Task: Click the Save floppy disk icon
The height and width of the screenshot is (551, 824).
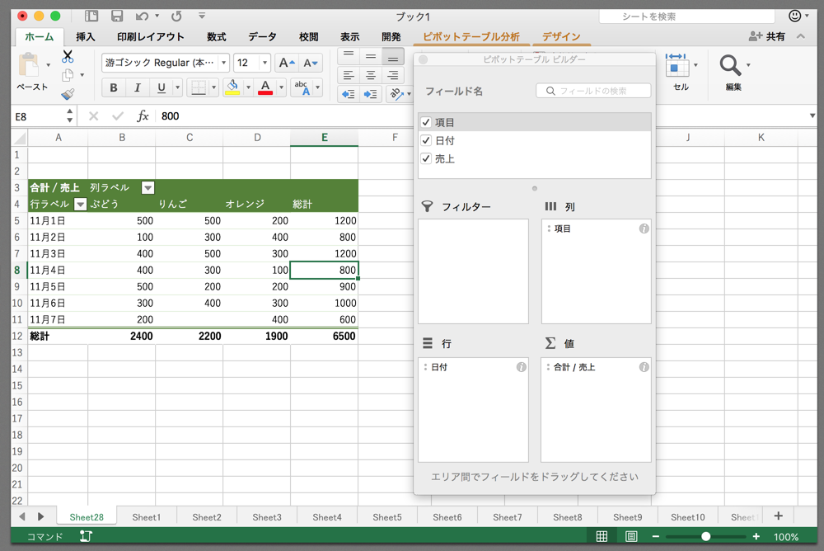Action: coord(117,16)
